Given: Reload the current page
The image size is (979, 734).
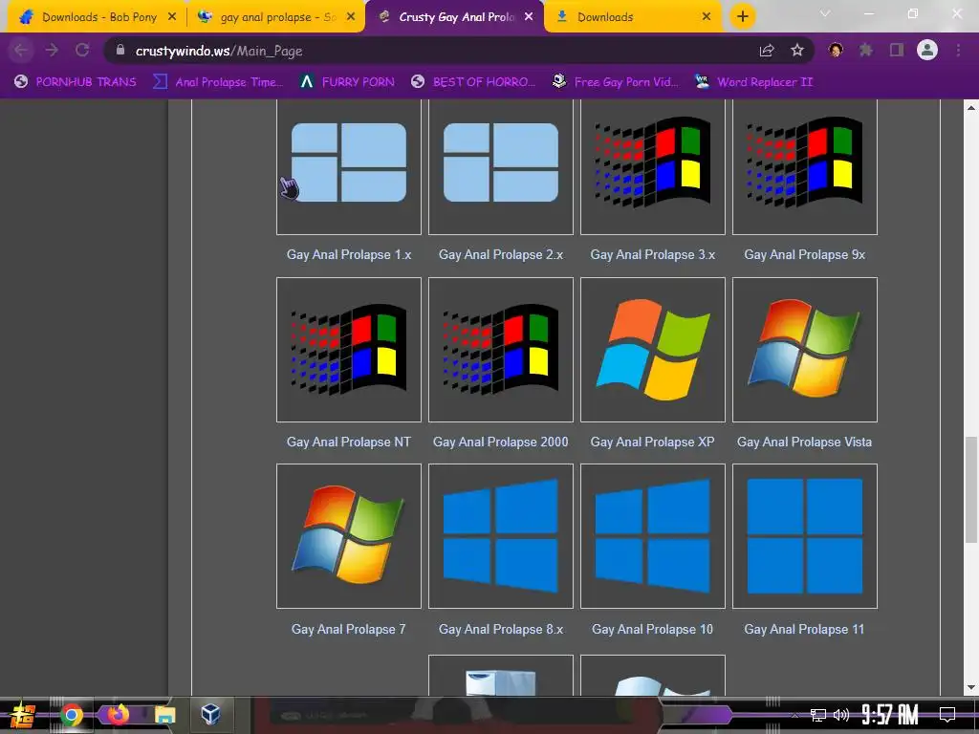Looking at the screenshot, I should click(x=82, y=51).
